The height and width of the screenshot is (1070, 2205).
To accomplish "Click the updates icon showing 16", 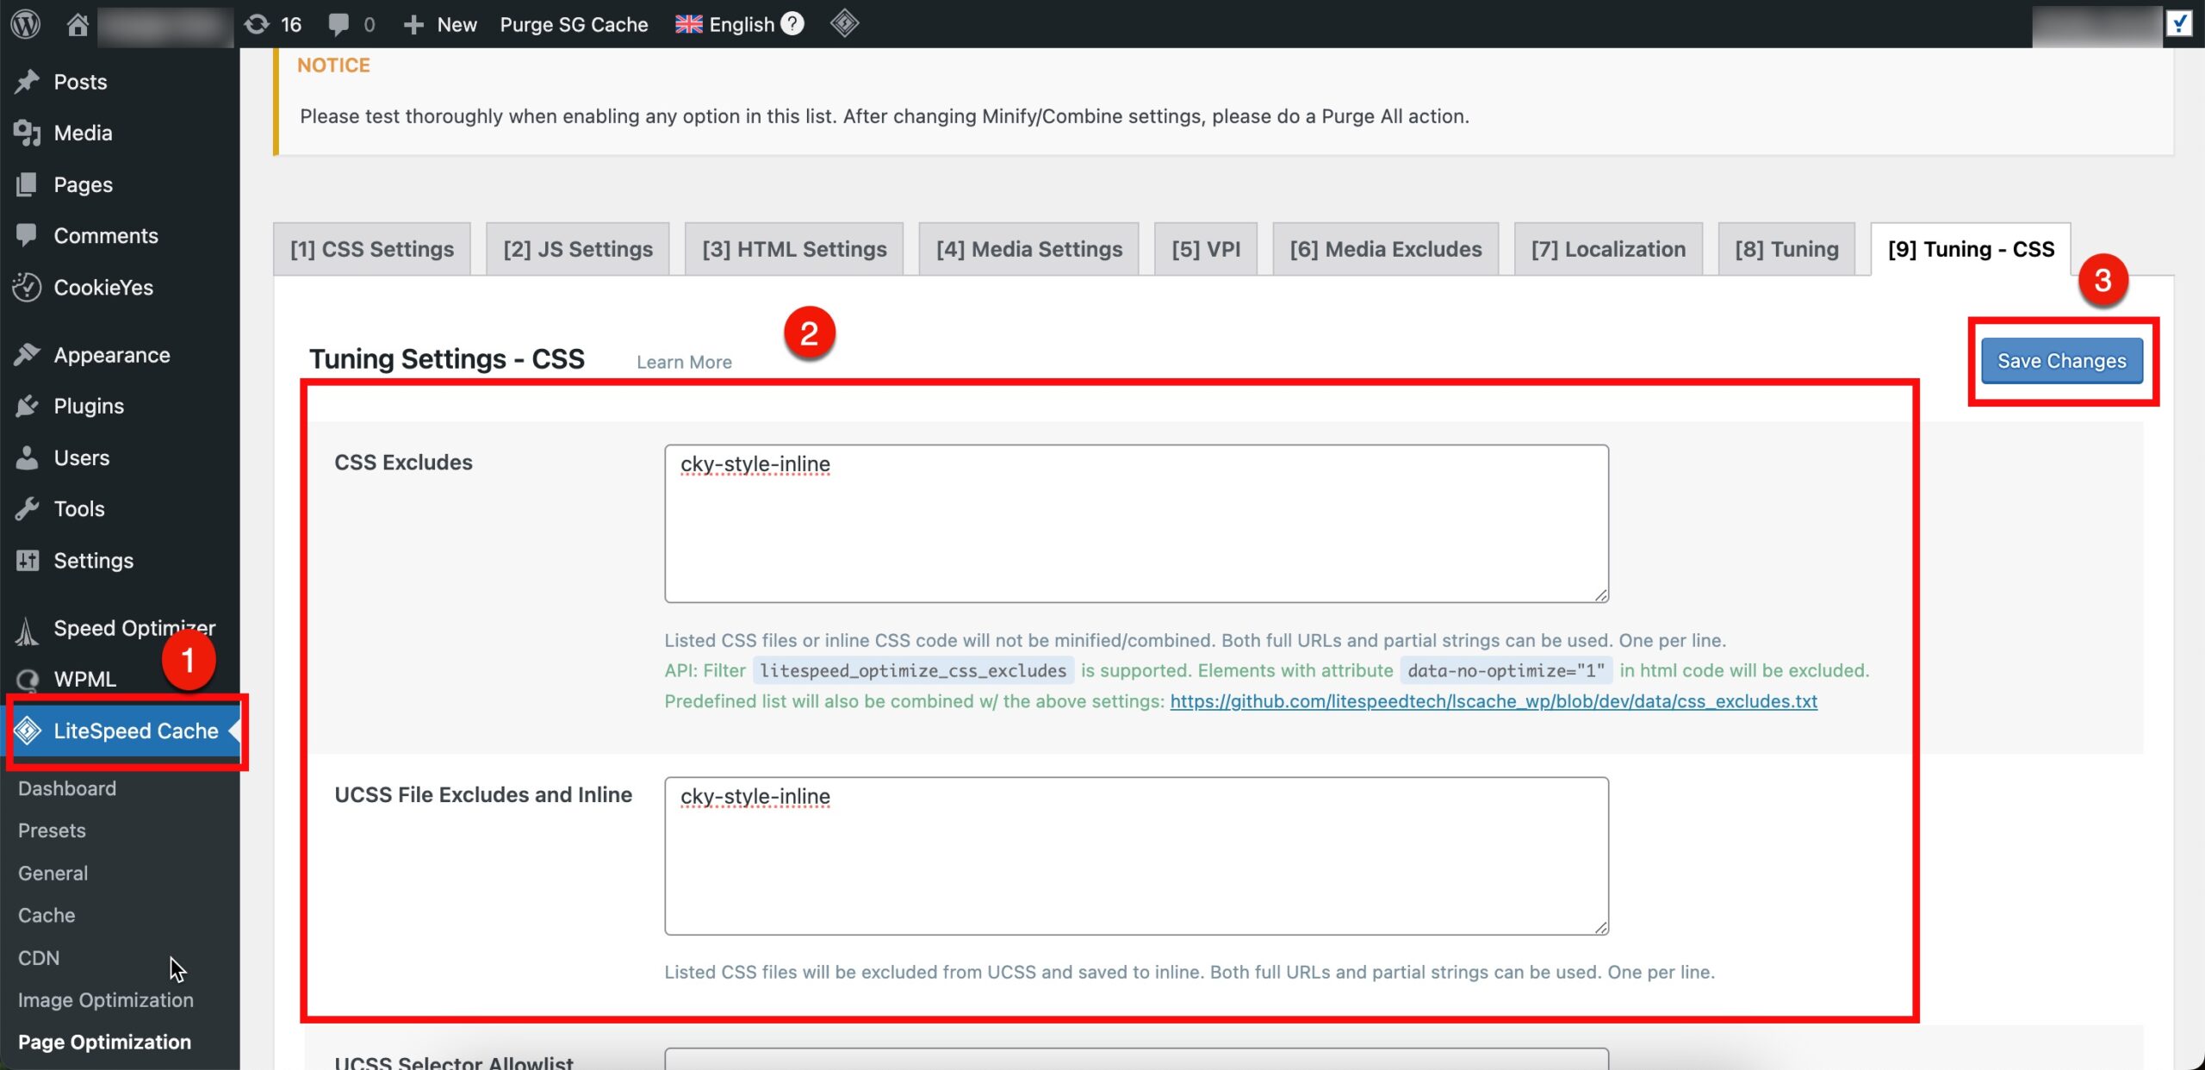I will pyautogui.click(x=257, y=24).
